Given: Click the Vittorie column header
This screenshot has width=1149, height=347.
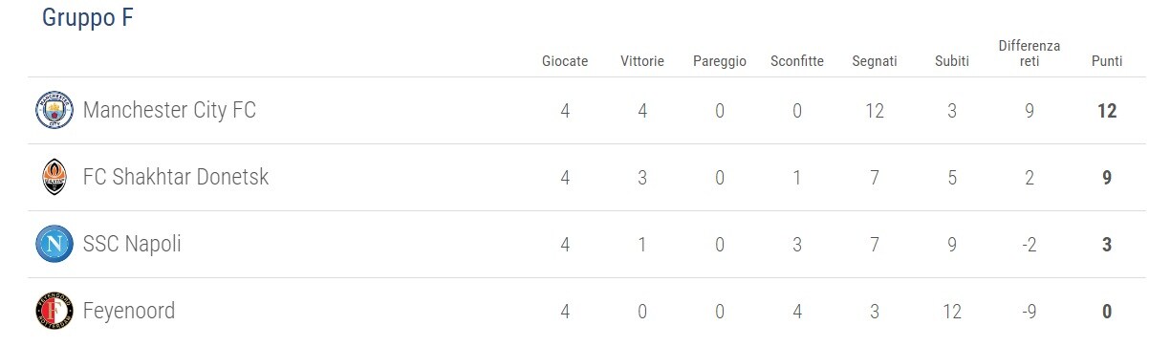Looking at the screenshot, I should 641,61.
